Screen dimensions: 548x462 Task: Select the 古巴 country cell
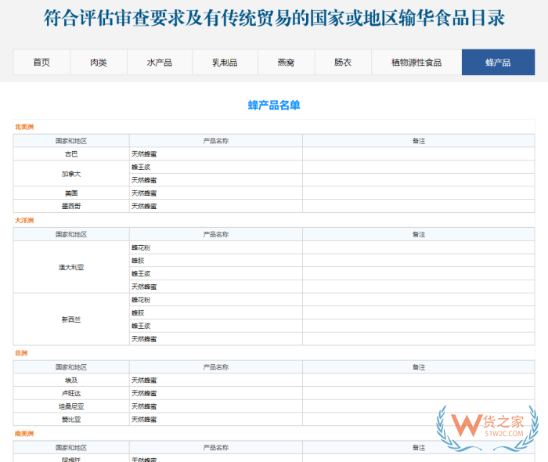pos(71,154)
